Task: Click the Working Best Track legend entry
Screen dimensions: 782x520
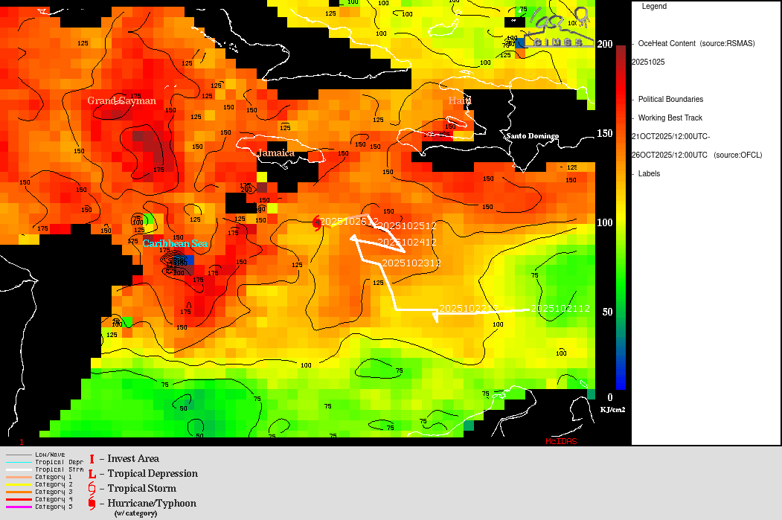Action: [670, 118]
